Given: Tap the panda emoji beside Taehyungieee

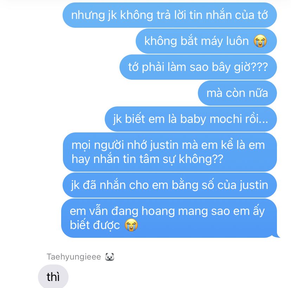Looking at the screenshot, I should point(110,257).
